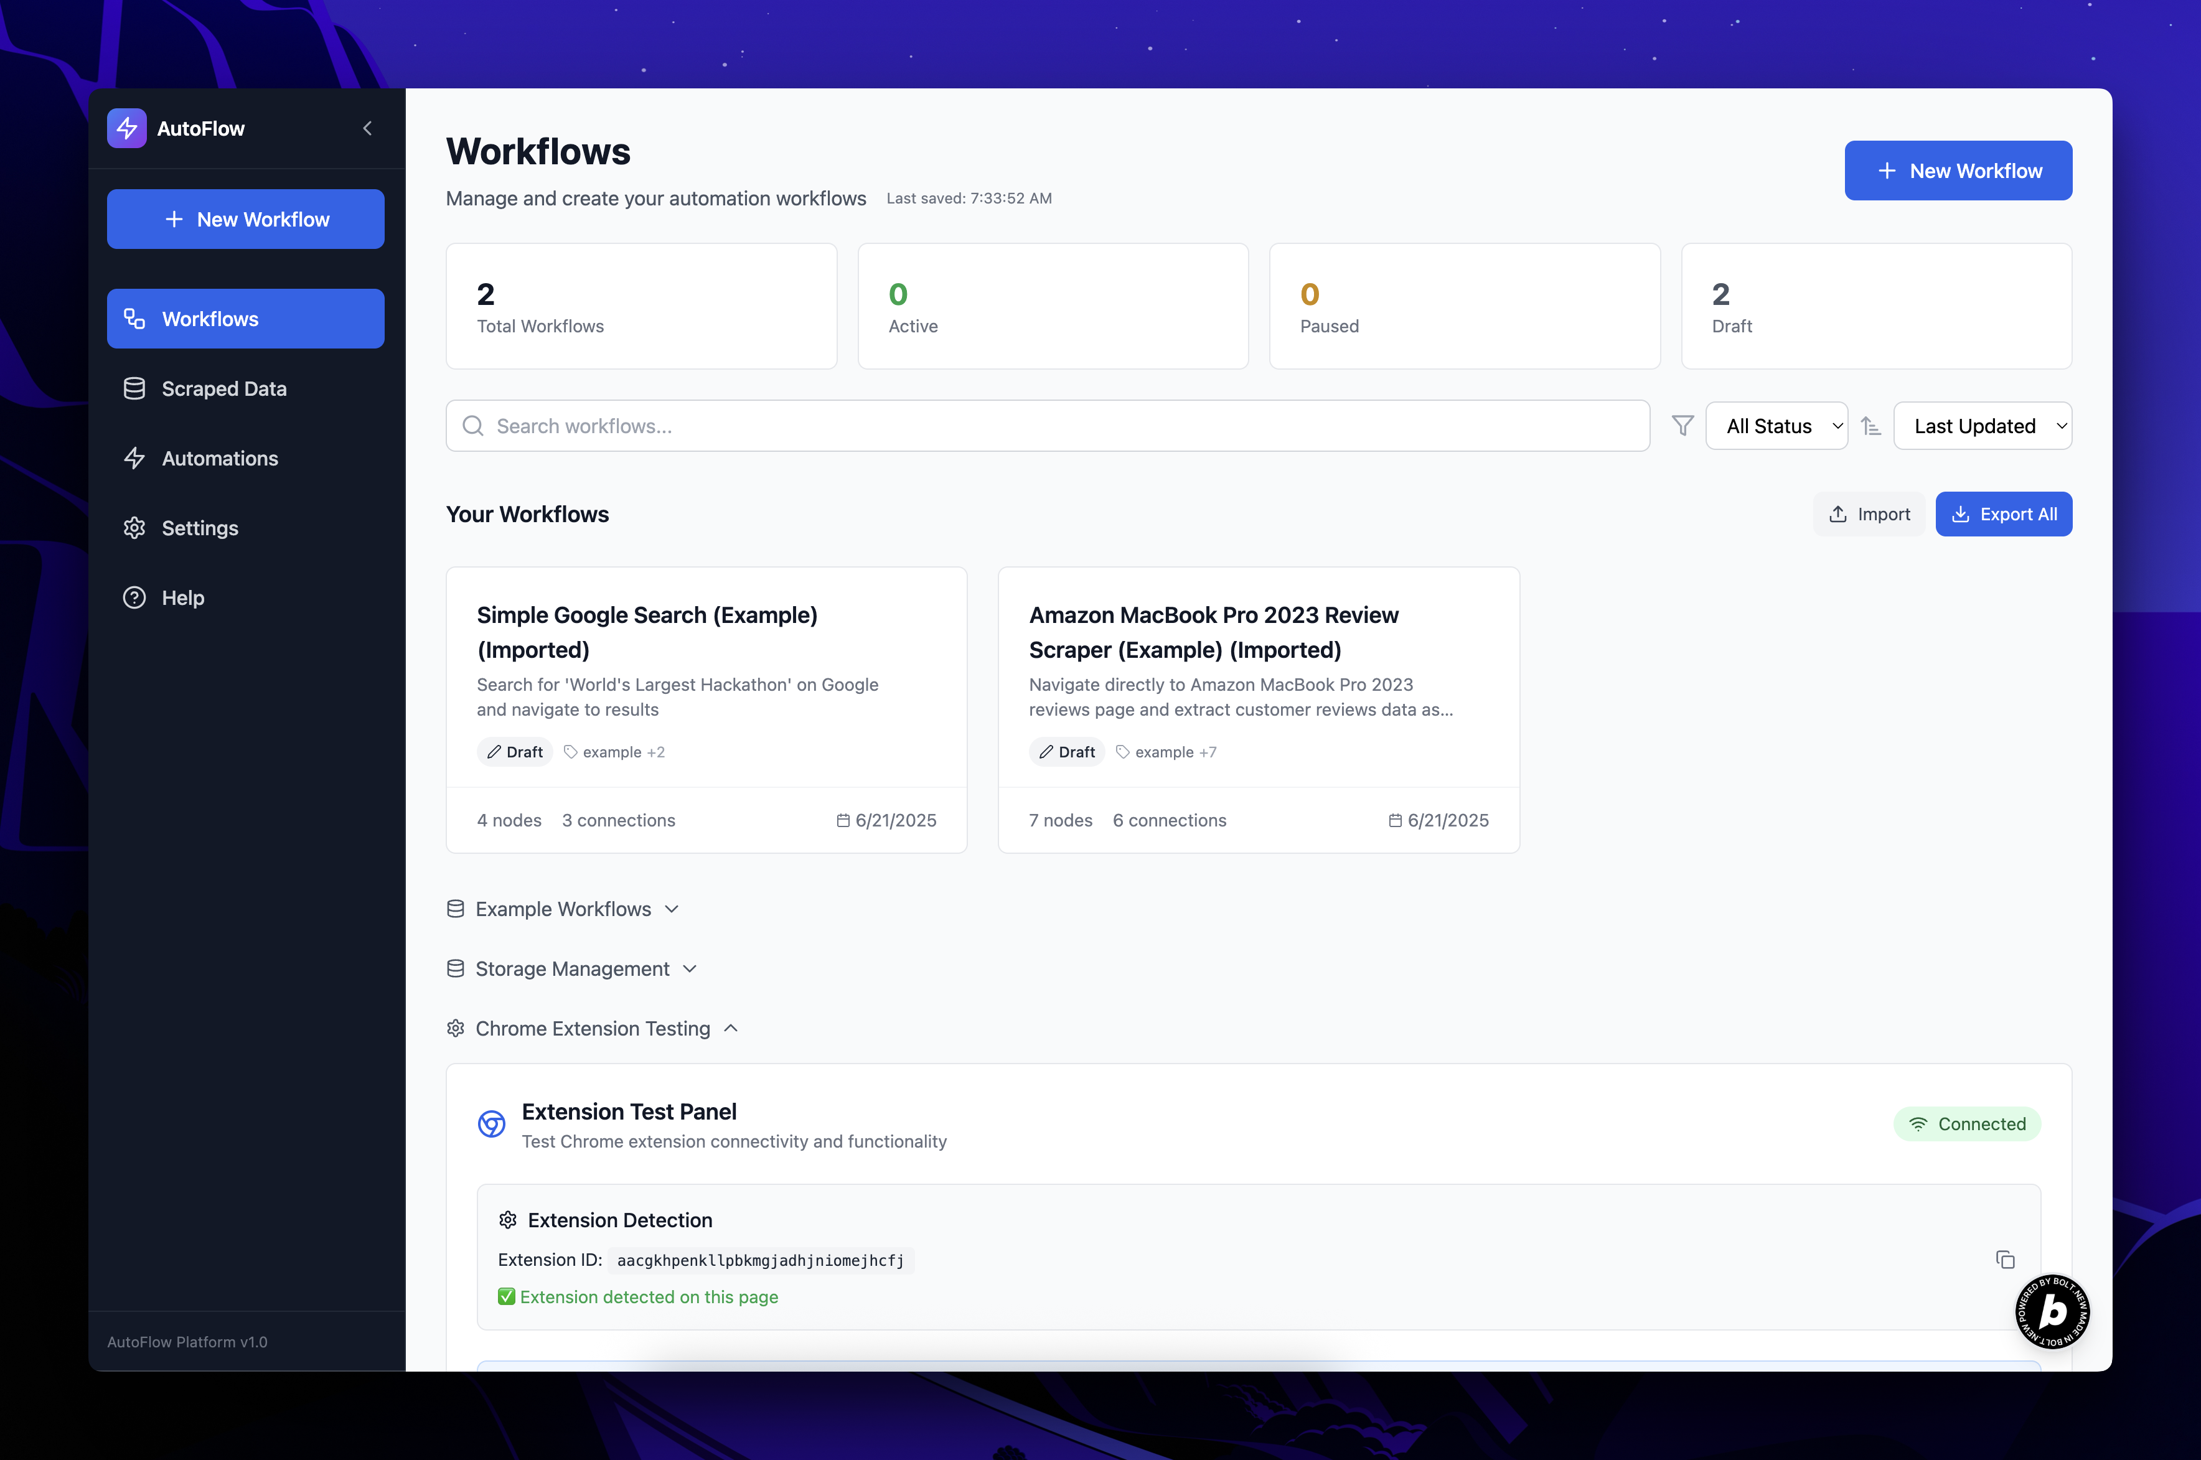Viewport: 2201px width, 1460px height.
Task: Open Settings from the sidebar
Action: tap(199, 528)
